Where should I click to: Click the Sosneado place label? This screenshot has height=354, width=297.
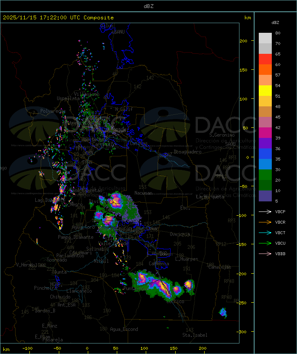[x=57, y=260]
